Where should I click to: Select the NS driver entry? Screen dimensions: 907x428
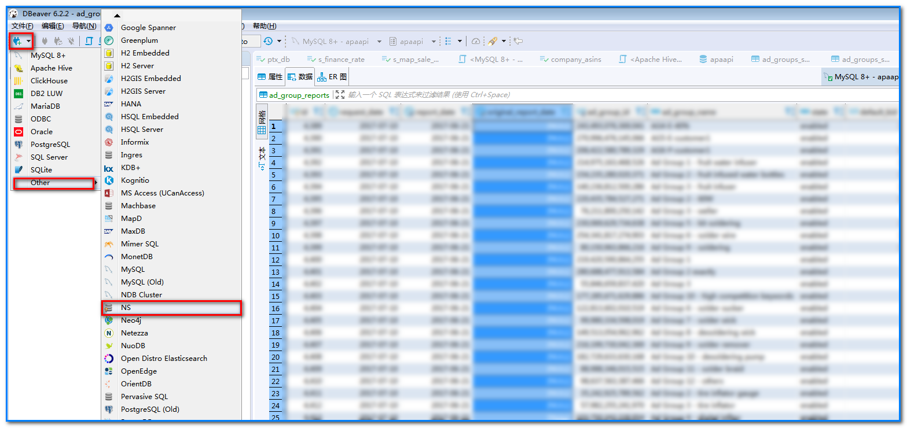point(171,308)
